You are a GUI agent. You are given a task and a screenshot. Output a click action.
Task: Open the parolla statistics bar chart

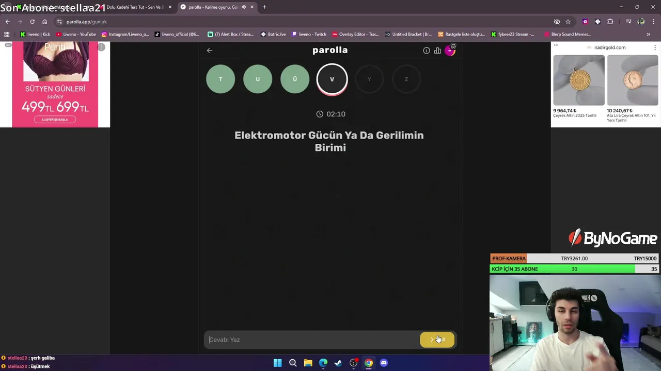[x=437, y=50]
